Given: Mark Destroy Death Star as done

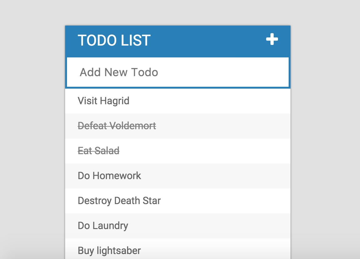Looking at the screenshot, I should (119, 201).
